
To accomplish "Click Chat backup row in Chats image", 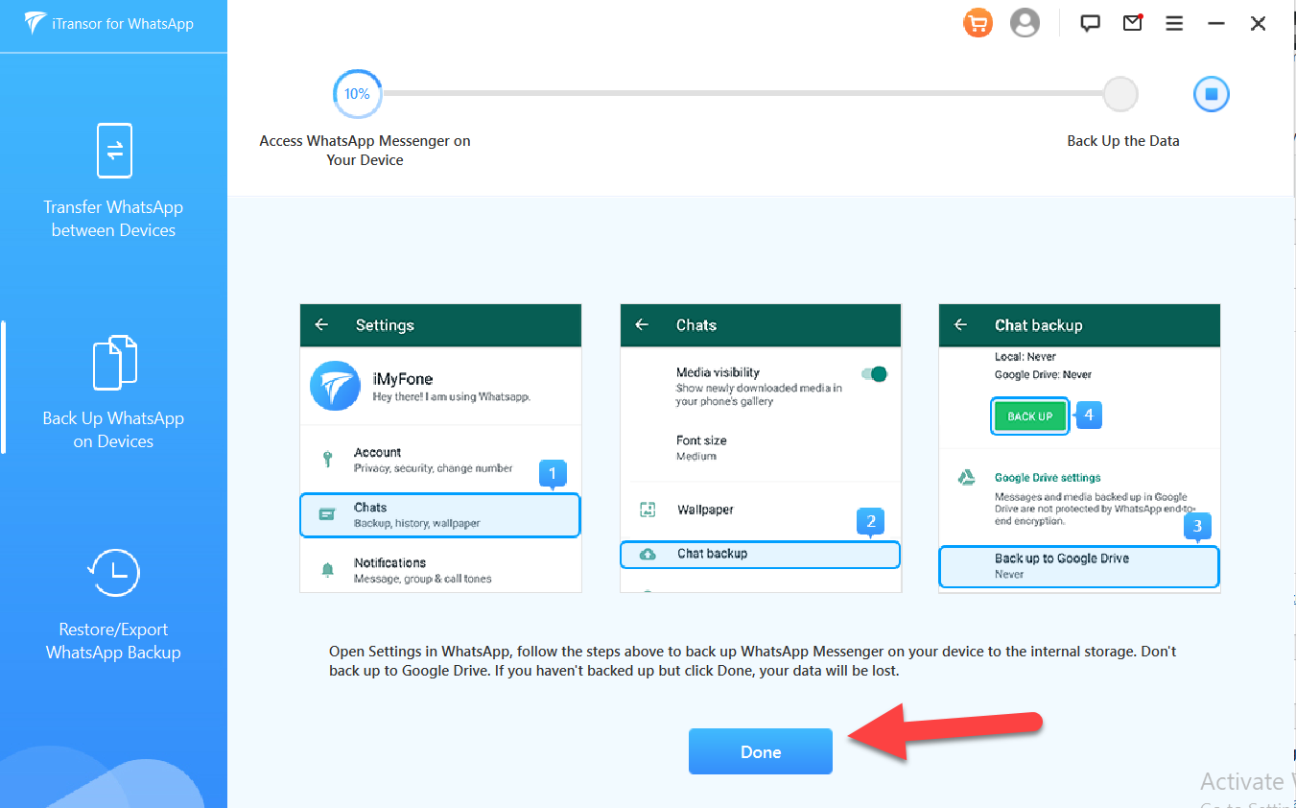I will (x=759, y=554).
